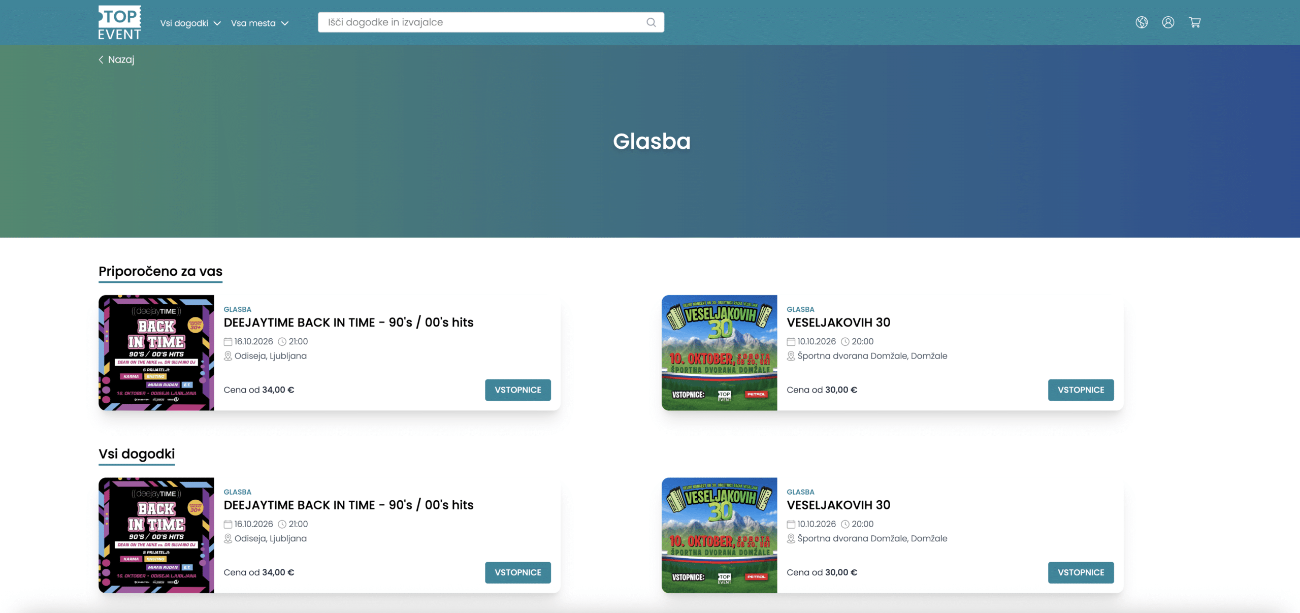
Task: Open Veseljakovih 30 poster under Vsi dogodki
Action: click(720, 535)
